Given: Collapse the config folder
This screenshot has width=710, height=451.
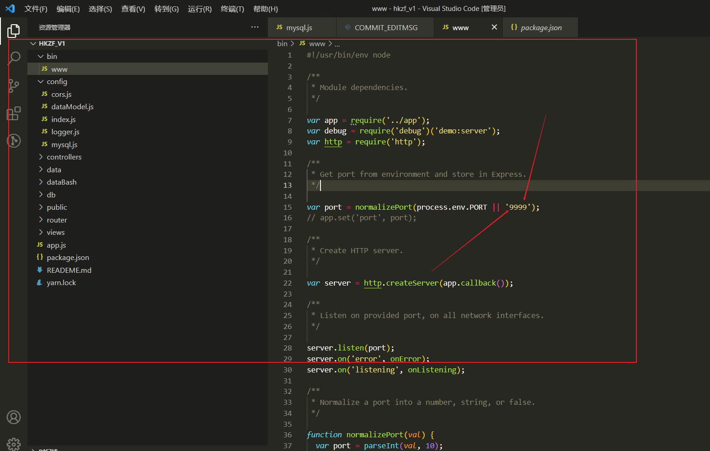Looking at the screenshot, I should tap(41, 81).
